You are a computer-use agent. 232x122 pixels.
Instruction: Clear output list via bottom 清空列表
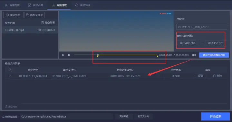click(x=11, y=107)
